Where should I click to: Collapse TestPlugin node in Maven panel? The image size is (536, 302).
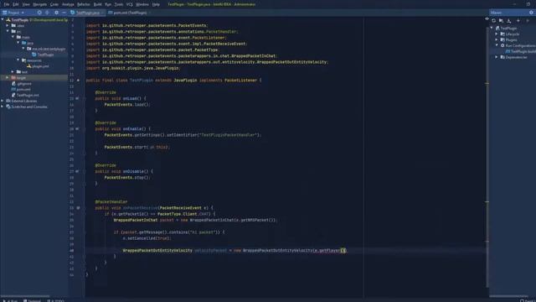tap(492, 28)
